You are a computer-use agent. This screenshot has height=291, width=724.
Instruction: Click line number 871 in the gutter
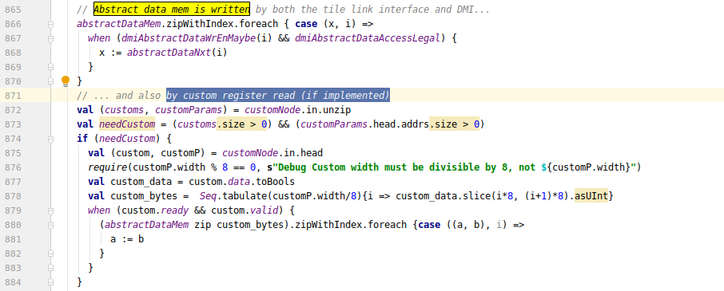13,96
